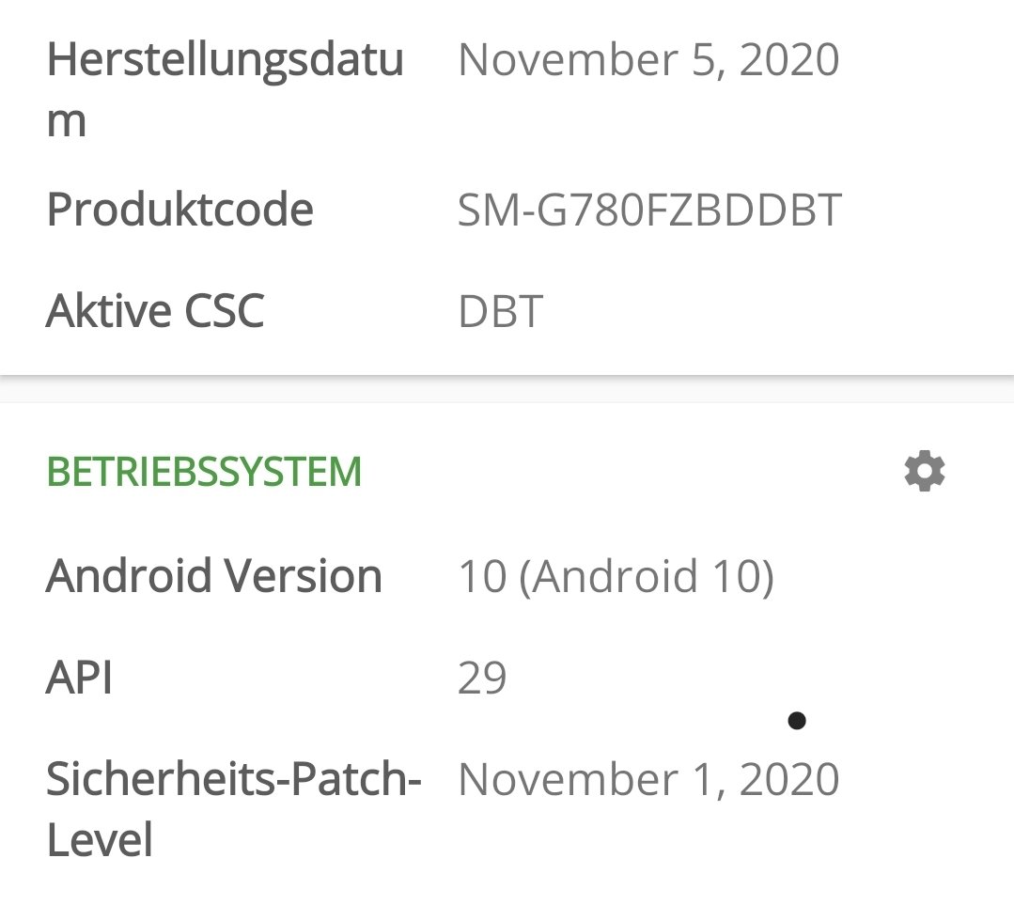
Task: Tap the DBT CSC value
Action: pyautogui.click(x=501, y=312)
